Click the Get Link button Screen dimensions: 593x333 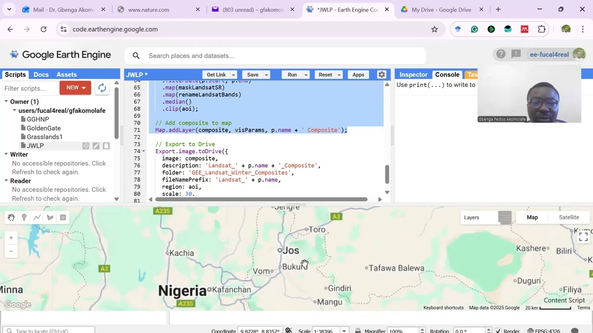[216, 75]
